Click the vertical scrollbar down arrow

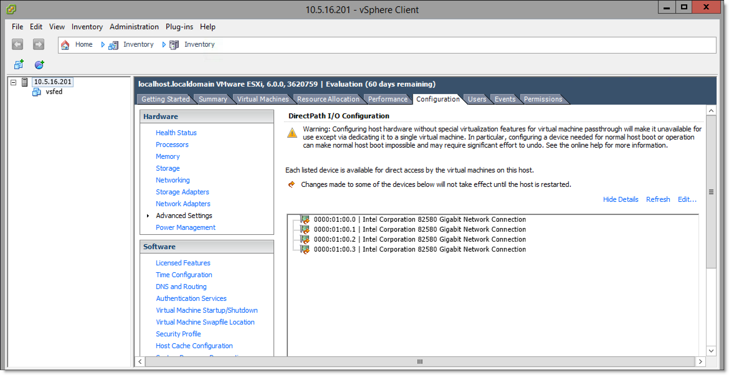[711, 351]
